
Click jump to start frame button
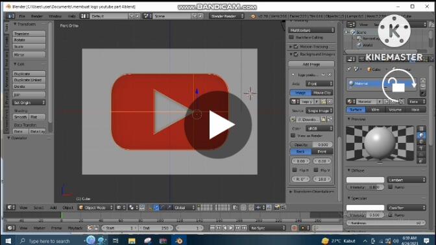(212, 228)
